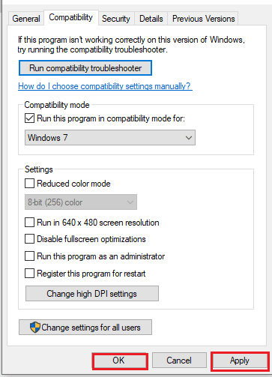Open How do I choose compatibility settings manually link
The image size is (272, 377).
pyautogui.click(x=105, y=86)
